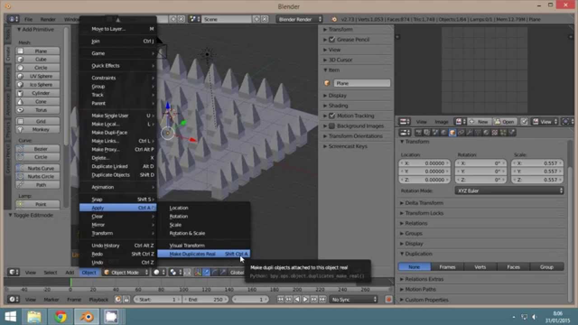Open the Quick Effects submenu
The image size is (578, 325).
point(118,65)
